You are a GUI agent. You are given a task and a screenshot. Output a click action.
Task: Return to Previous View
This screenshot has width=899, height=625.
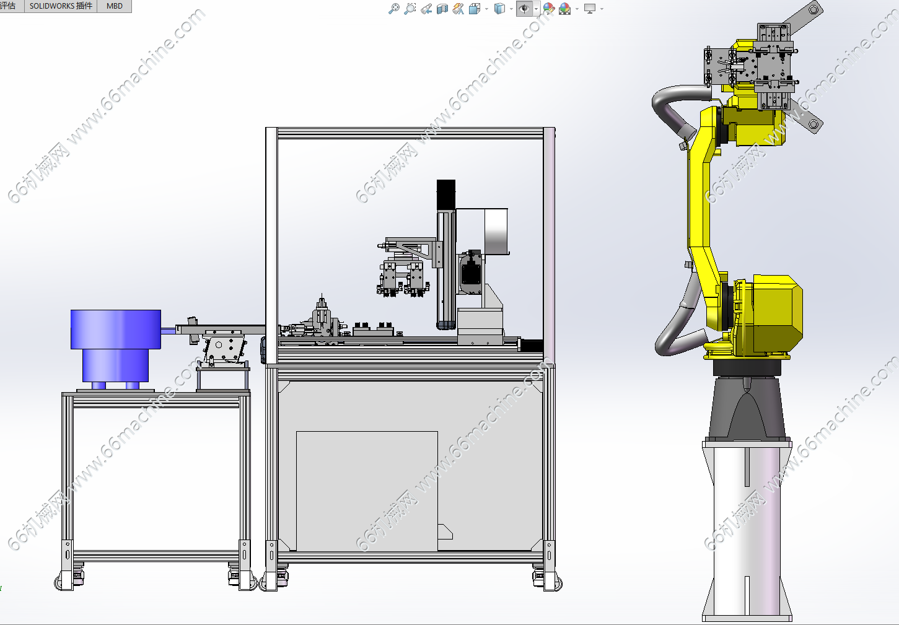426,9
